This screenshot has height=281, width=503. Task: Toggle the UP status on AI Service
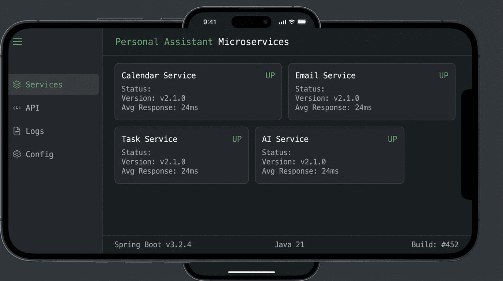point(392,139)
